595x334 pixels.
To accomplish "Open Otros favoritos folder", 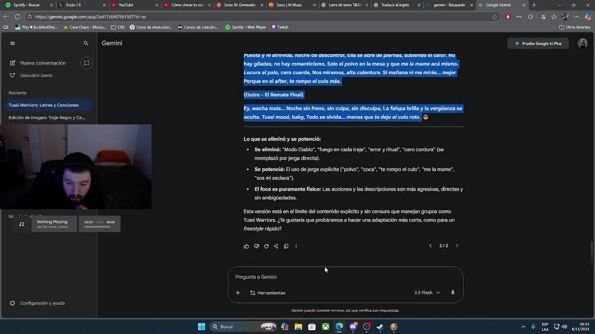I will point(575,27).
